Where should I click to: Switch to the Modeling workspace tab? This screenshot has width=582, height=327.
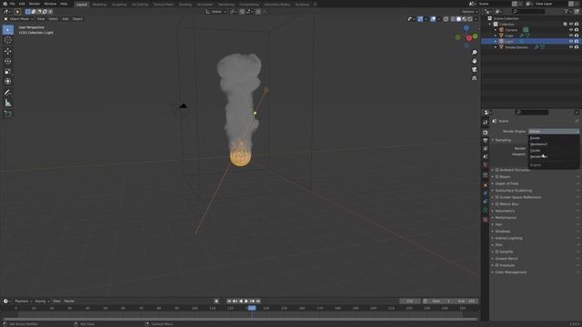[x=99, y=5]
